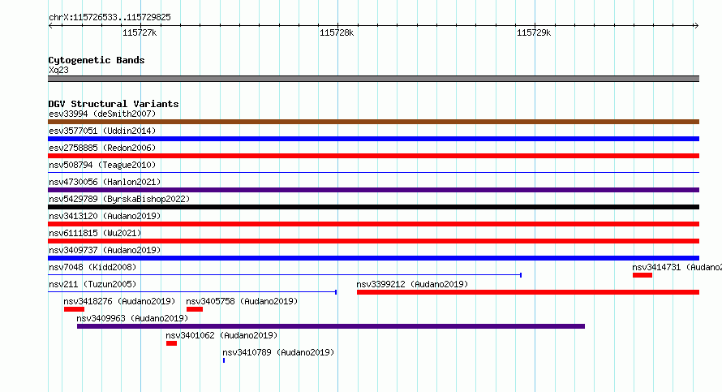Click nsv7048 (Kidd2008) label
722x392 pixels.
(x=92, y=267)
